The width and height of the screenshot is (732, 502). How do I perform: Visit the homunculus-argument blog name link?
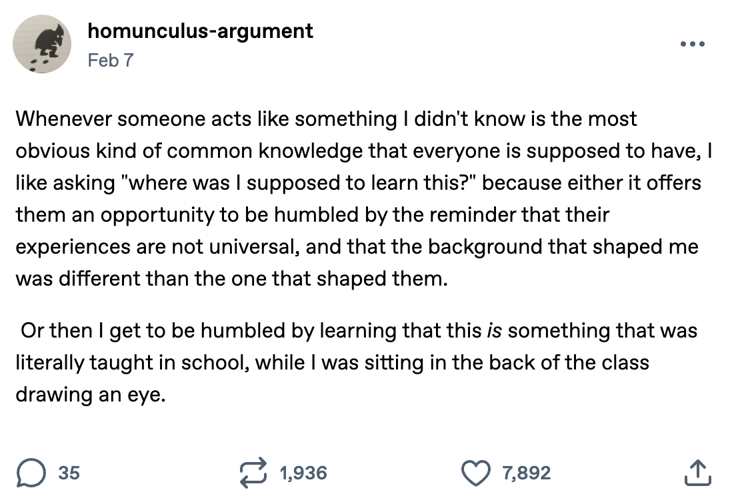[200, 31]
